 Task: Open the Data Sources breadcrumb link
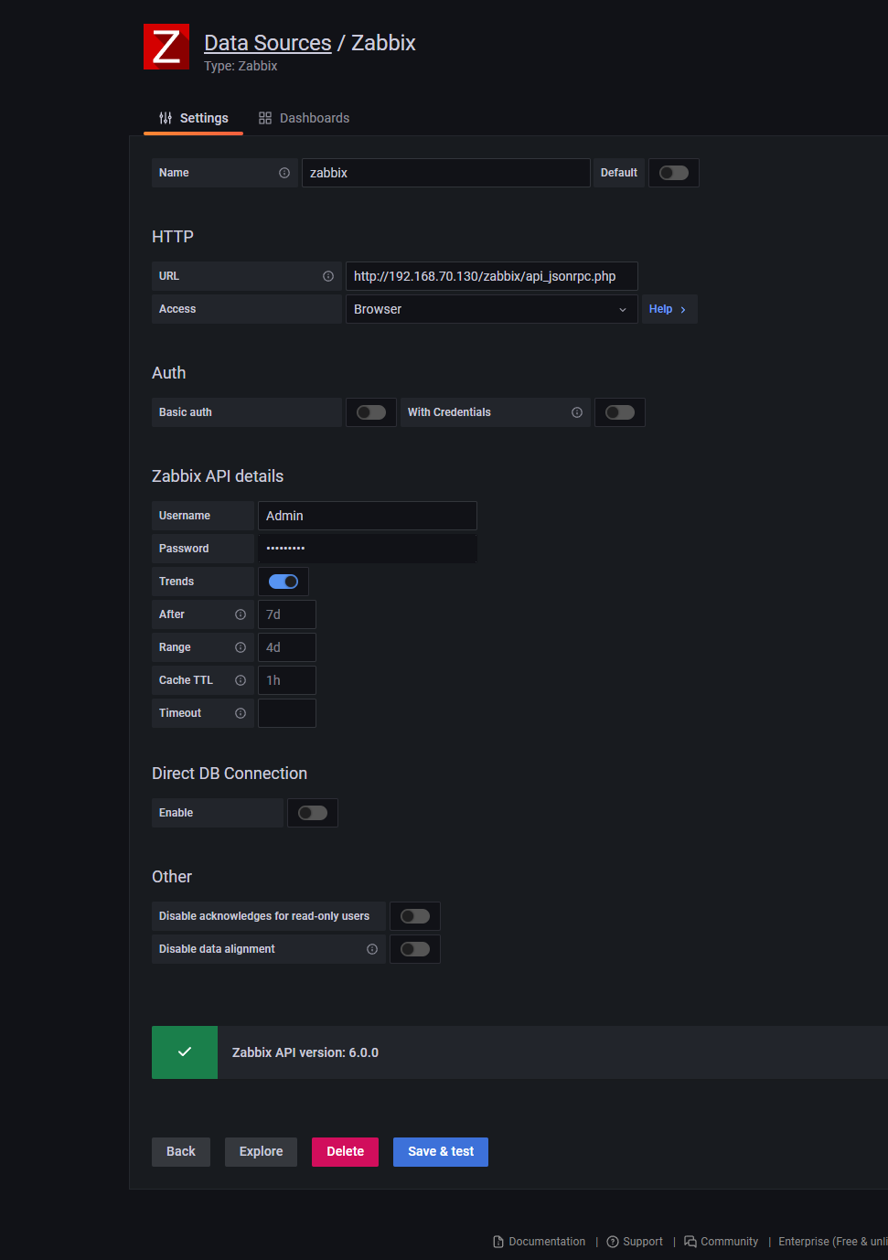click(x=268, y=43)
